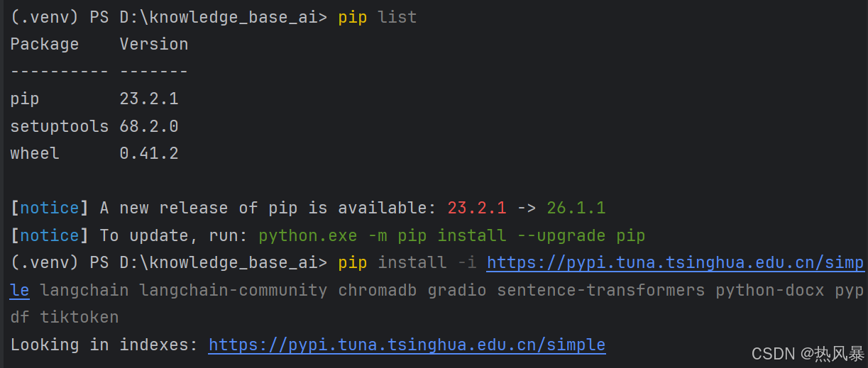Click the pip version '23.2.1' in the package table
Viewport: 868px width, 368px height.
pos(149,99)
